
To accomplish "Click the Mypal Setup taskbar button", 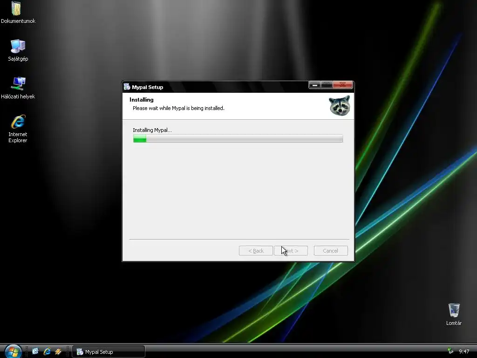I will (108, 351).
